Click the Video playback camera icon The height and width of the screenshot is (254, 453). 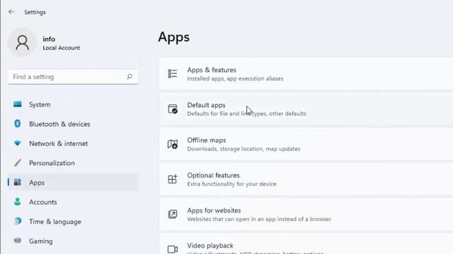point(173,249)
